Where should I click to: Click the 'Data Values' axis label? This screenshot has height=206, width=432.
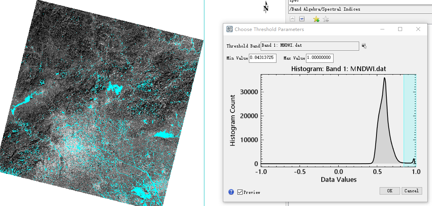339,180
